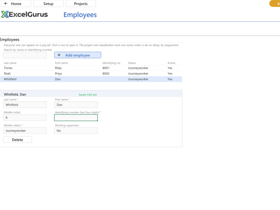Click first name Riley in the table

(58, 68)
